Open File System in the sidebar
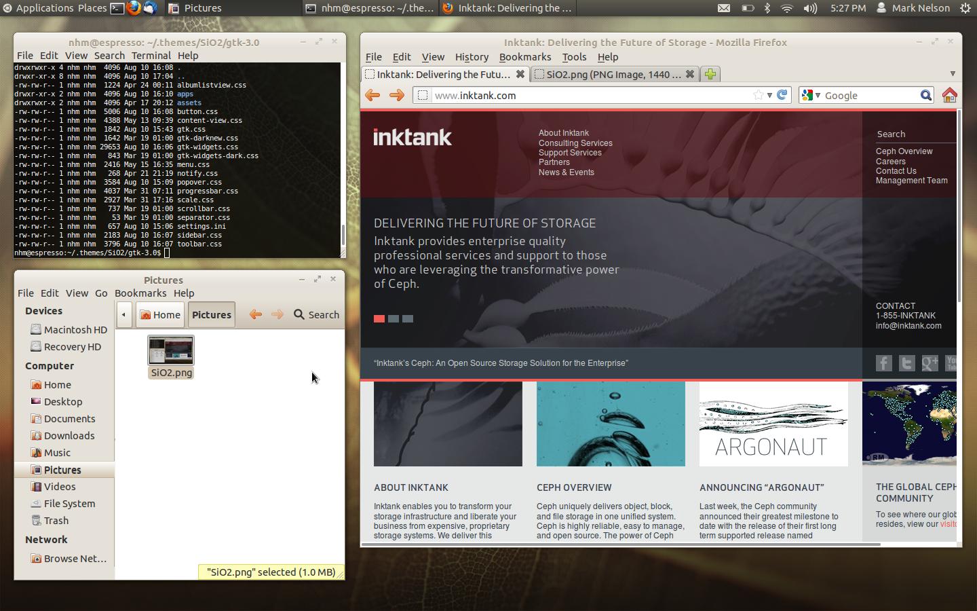 [62, 504]
